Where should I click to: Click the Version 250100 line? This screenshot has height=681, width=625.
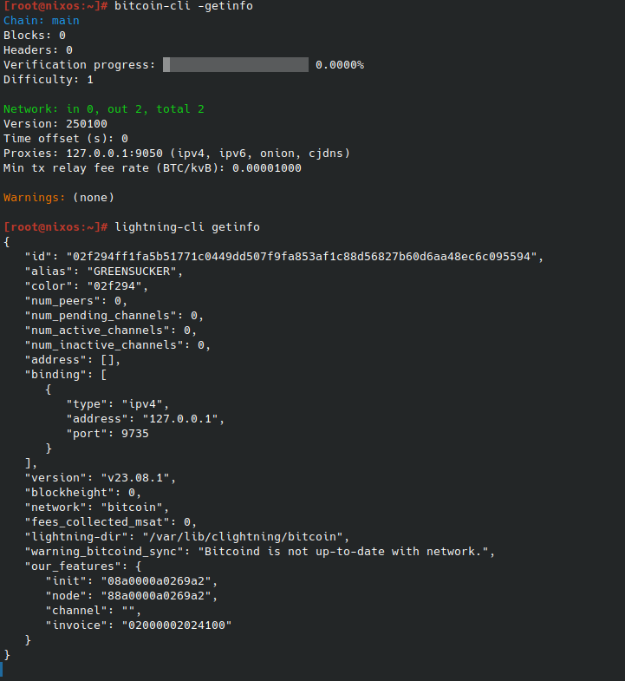55,124
